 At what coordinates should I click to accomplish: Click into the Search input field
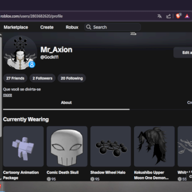(x=112, y=27)
